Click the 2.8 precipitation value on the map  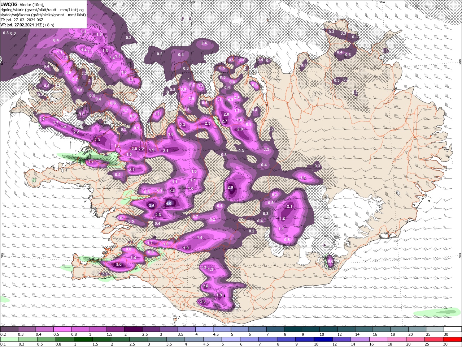pyautogui.click(x=158, y=215)
